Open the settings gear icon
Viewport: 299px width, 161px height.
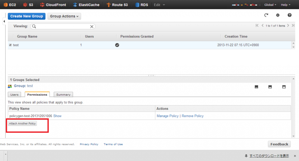(278, 15)
